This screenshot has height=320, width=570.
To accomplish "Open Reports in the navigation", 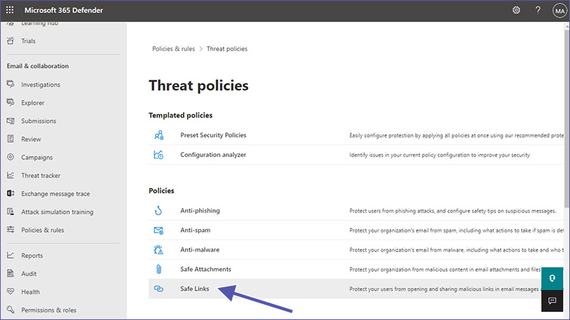I will 32,256.
